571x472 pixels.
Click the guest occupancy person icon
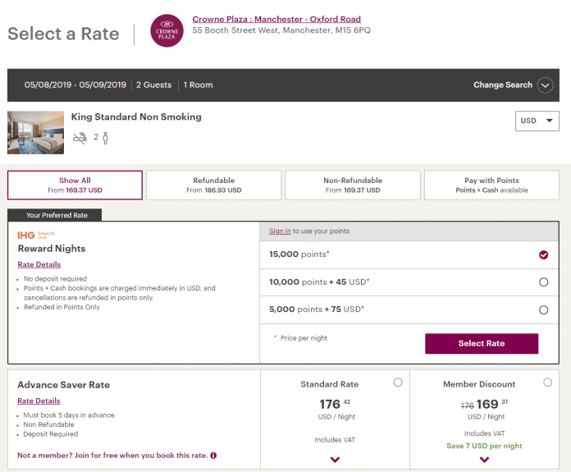pyautogui.click(x=106, y=138)
